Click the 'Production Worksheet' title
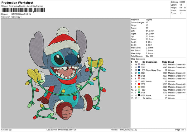The image size is (187, 132). click(17, 2)
